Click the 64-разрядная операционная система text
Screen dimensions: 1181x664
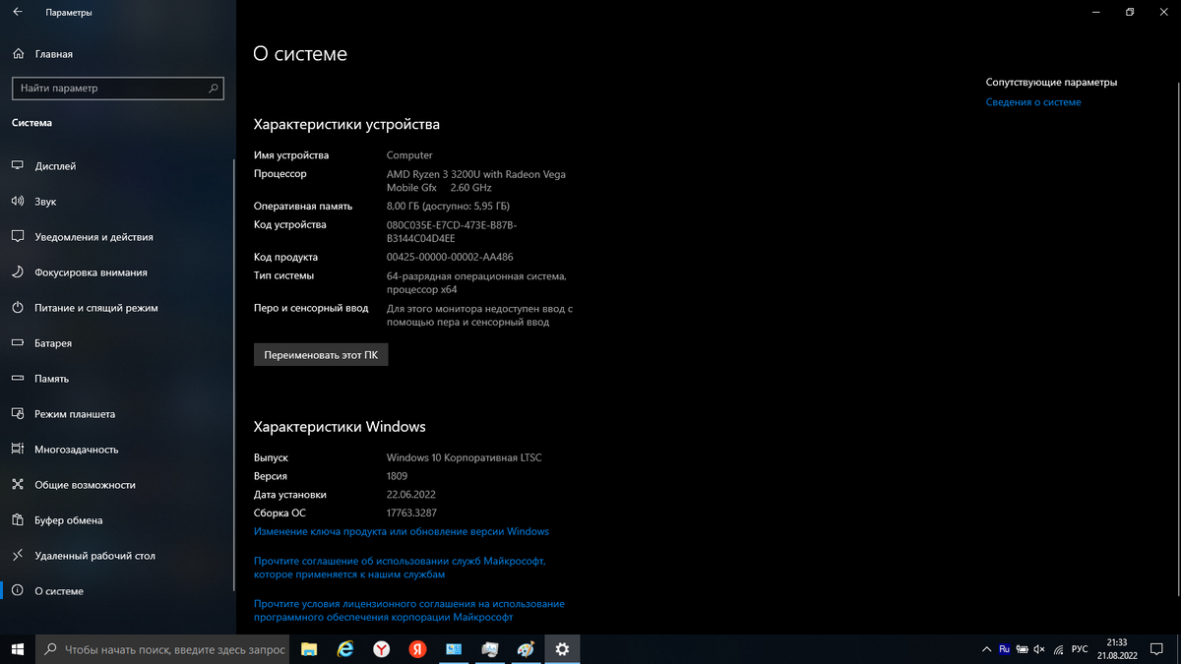click(476, 283)
